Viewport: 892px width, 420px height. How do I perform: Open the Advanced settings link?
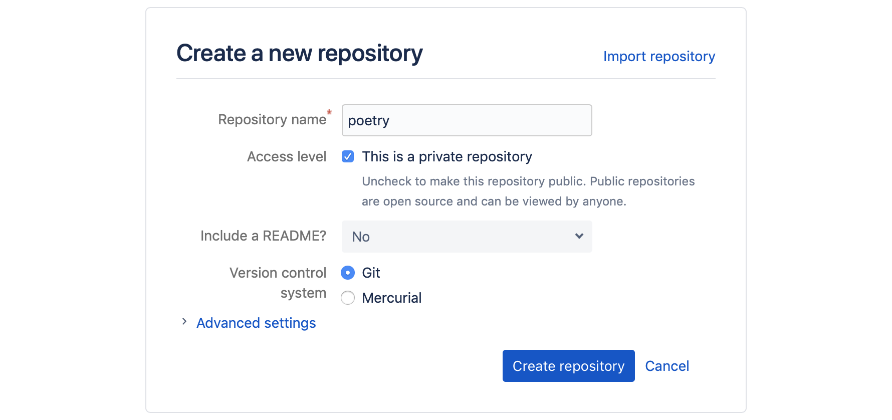256,323
